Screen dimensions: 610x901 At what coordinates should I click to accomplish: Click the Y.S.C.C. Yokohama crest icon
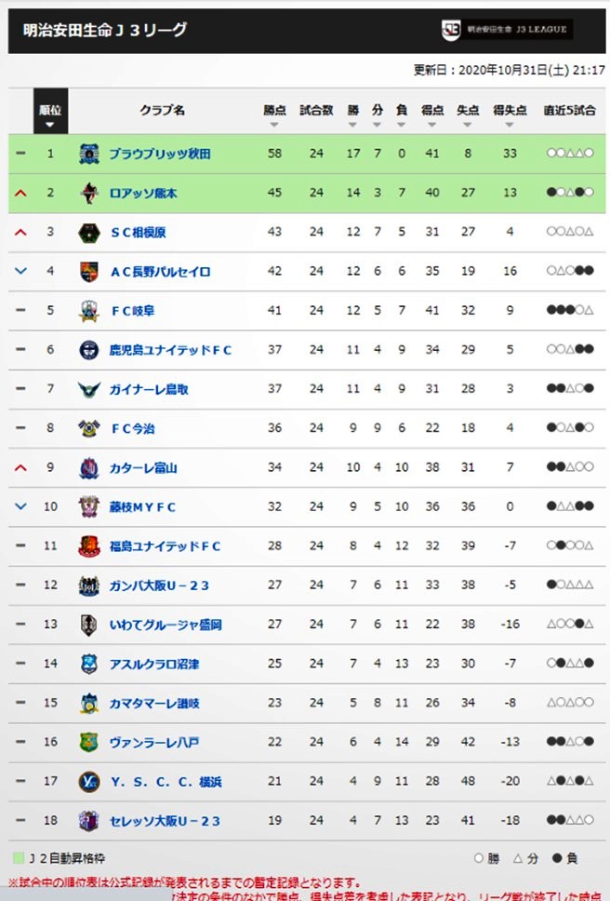point(89,782)
